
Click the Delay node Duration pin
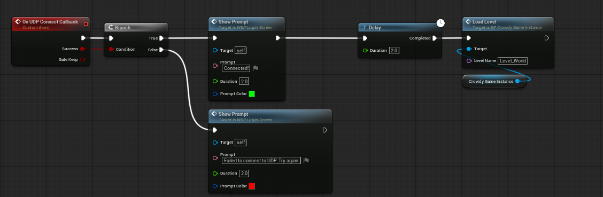coord(365,50)
